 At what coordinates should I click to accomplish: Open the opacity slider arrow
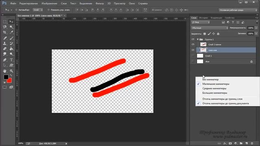point(256,28)
